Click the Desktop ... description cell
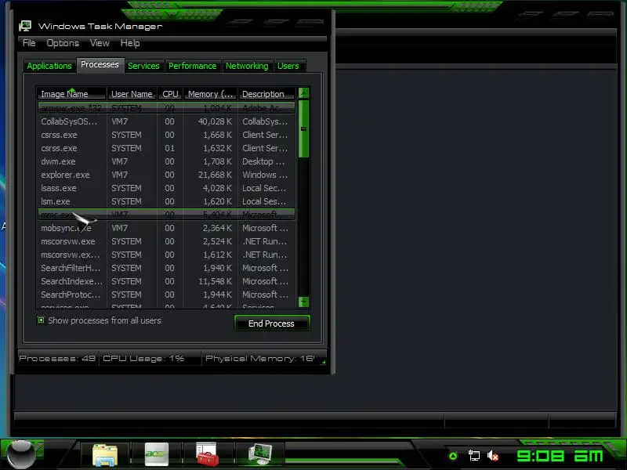This screenshot has width=627, height=470. 263,161
